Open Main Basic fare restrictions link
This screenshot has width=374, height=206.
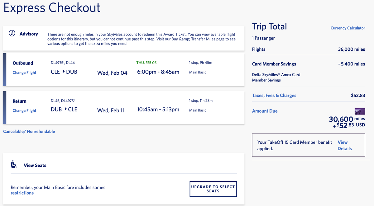[22, 193]
